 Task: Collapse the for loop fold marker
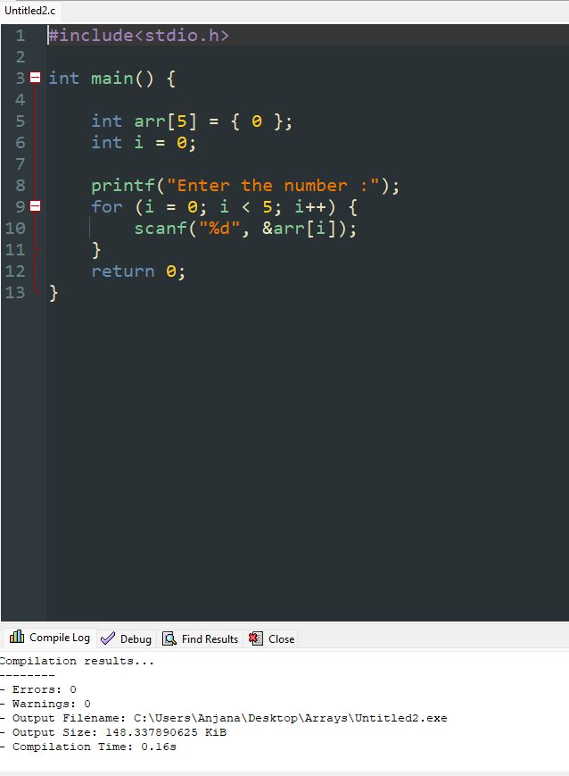click(x=35, y=206)
